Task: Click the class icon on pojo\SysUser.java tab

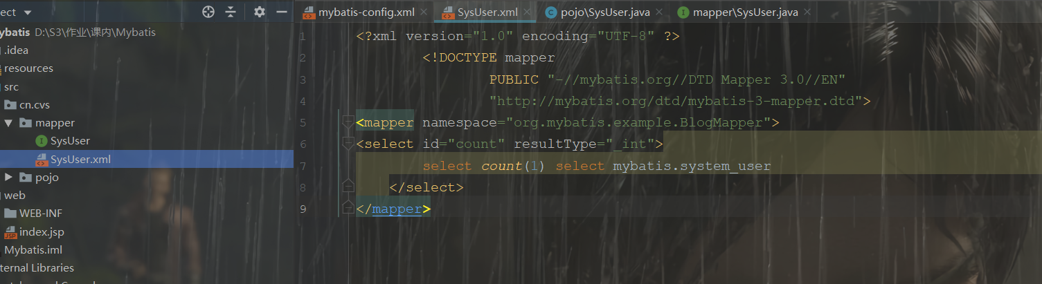Action: pyautogui.click(x=551, y=12)
